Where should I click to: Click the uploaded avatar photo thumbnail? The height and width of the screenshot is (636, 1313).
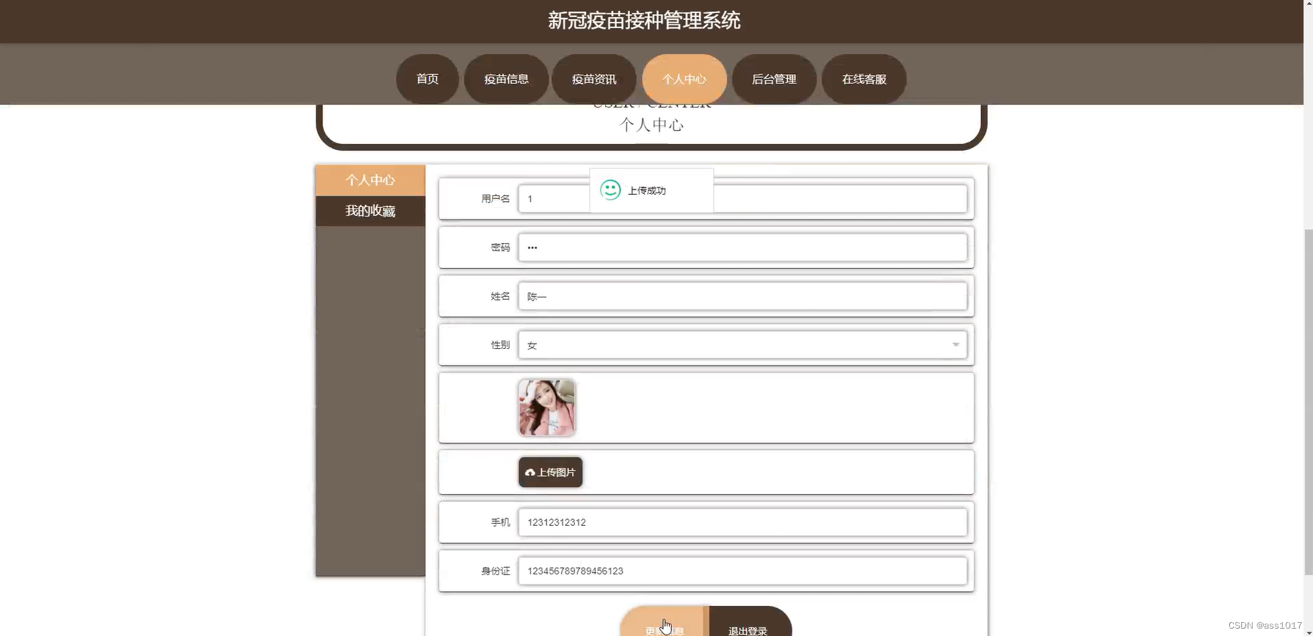(x=546, y=408)
